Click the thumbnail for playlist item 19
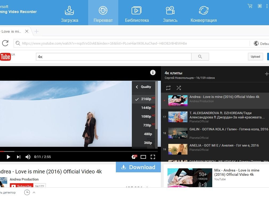The image size is (269, 197). point(178,149)
